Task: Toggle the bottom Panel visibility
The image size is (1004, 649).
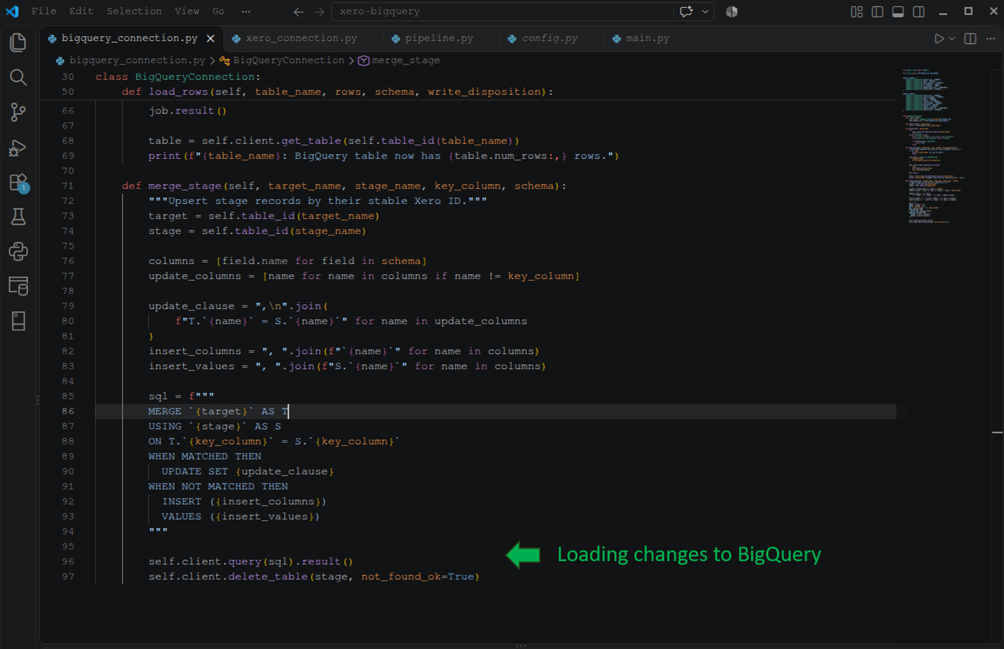Action: [x=897, y=11]
